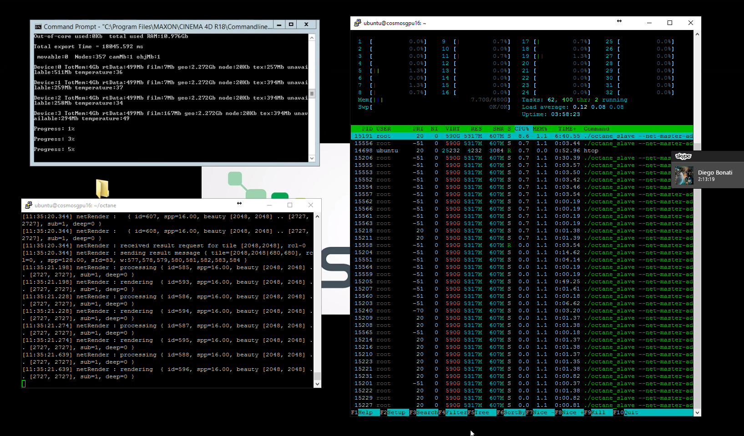Click the VIRT column header in htop
Image resolution: width=744 pixels, height=436 pixels.
[x=453, y=129]
